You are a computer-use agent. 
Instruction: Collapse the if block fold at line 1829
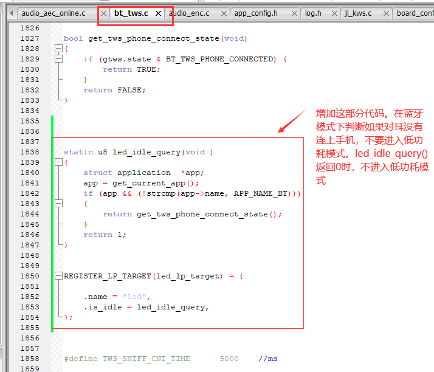pos(59,59)
